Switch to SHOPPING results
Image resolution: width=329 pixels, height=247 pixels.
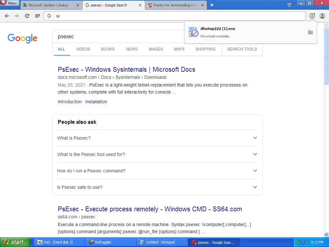click(205, 49)
